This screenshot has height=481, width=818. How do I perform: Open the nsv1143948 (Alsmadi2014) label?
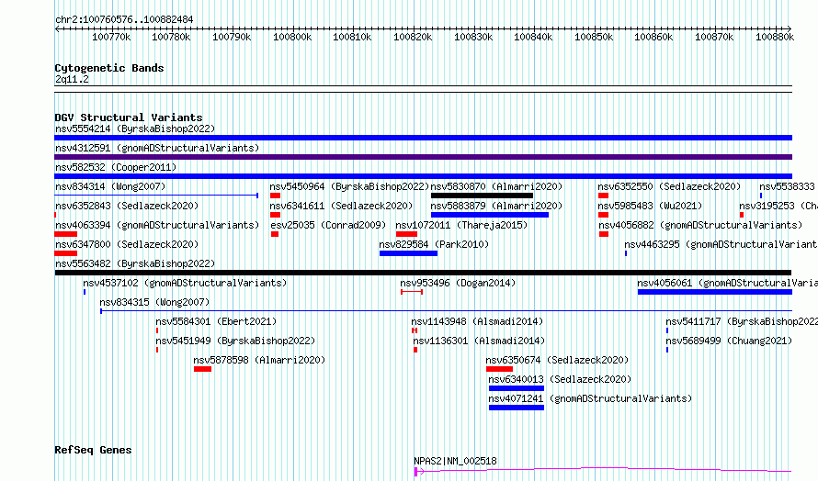coord(477,321)
